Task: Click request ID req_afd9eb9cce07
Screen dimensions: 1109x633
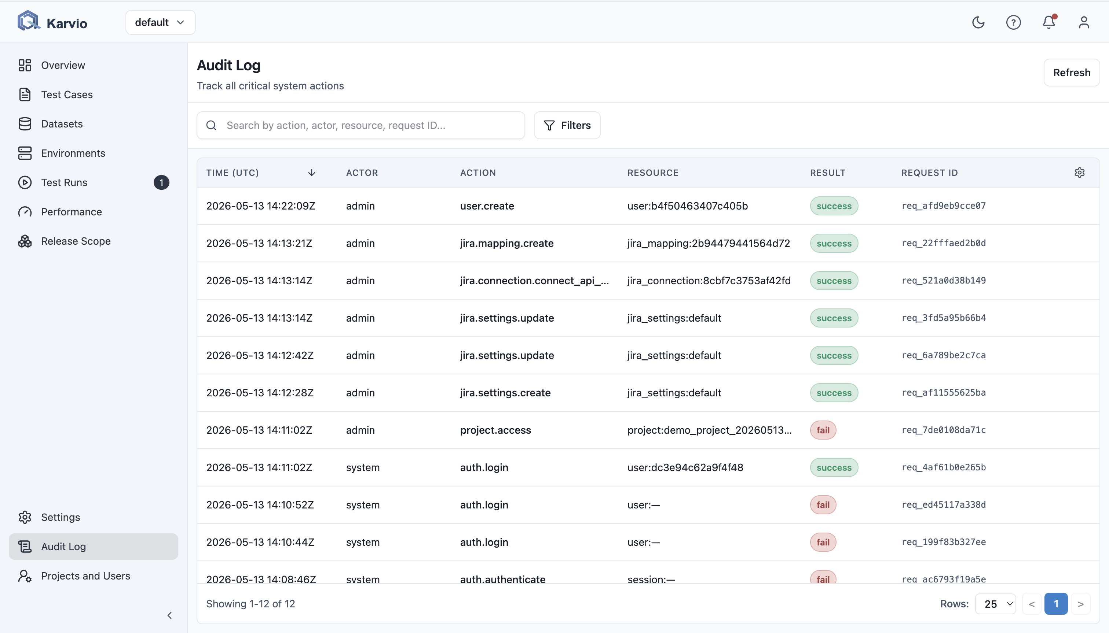Action: pyautogui.click(x=944, y=206)
